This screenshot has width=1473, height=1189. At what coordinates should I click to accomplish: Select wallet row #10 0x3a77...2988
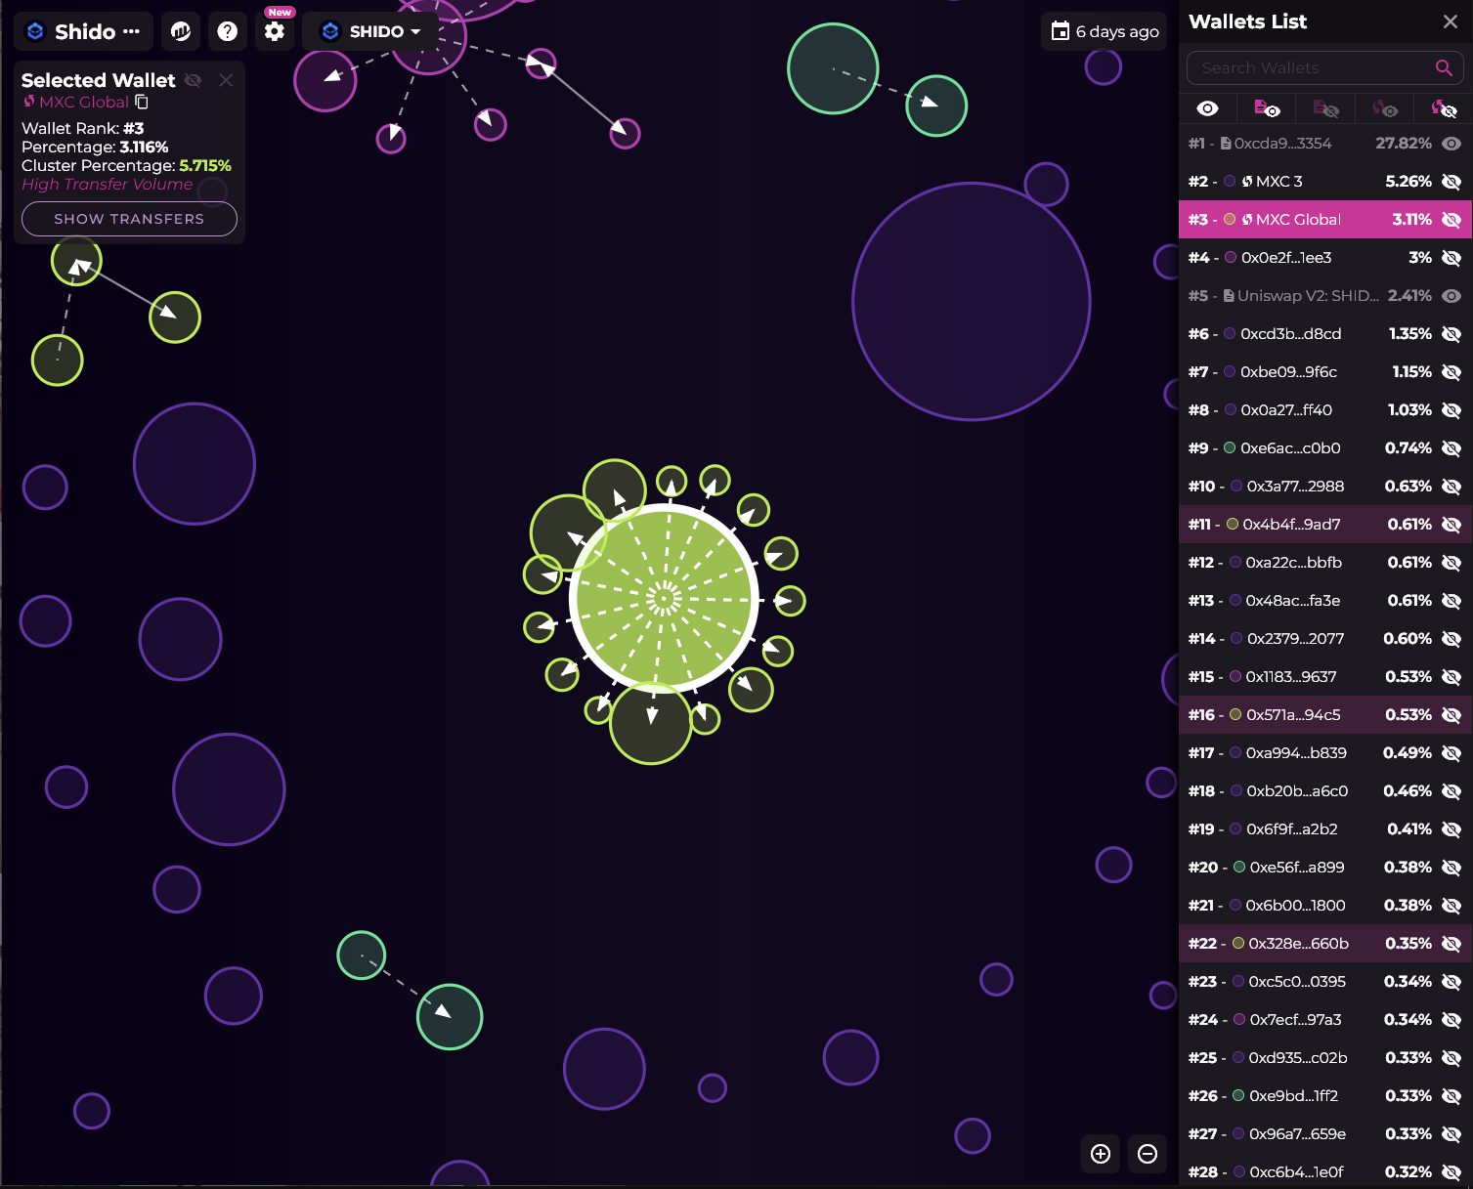tap(1325, 486)
